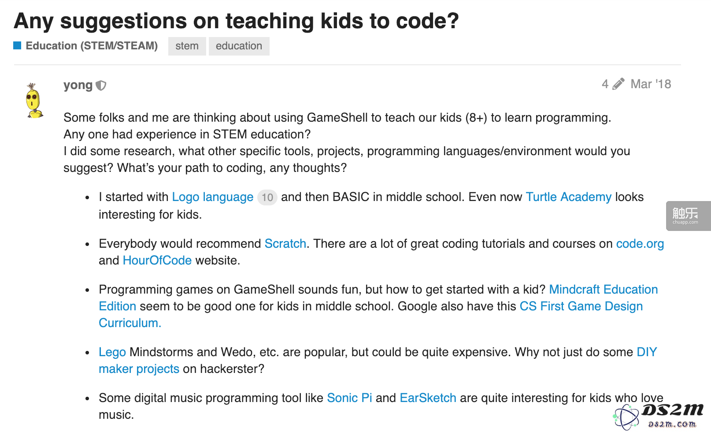Screen dimensions: 711x432
Task: Click the 10 click-count badge
Action: pyautogui.click(x=267, y=197)
